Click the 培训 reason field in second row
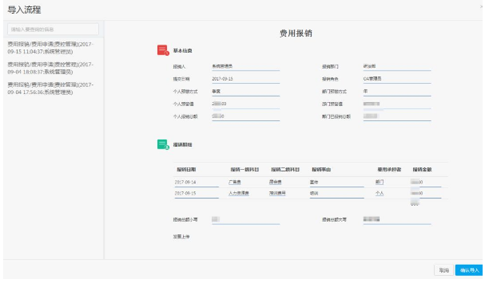The width and height of the screenshot is (493, 287). click(x=336, y=194)
